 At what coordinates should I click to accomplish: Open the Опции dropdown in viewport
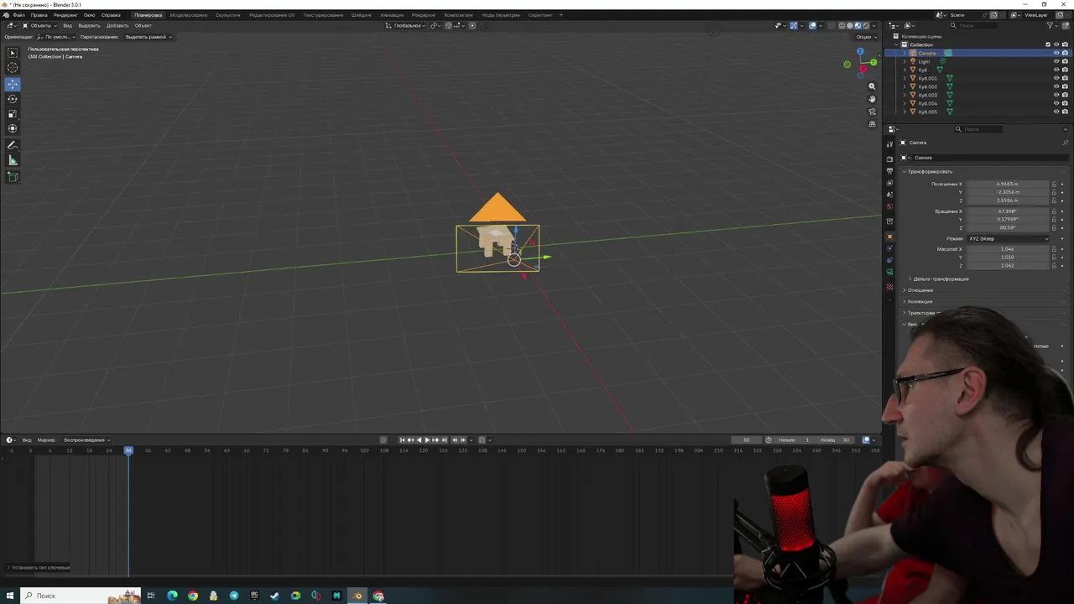(x=865, y=37)
